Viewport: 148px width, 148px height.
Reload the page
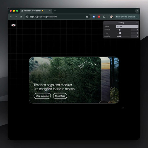coord(21,17)
